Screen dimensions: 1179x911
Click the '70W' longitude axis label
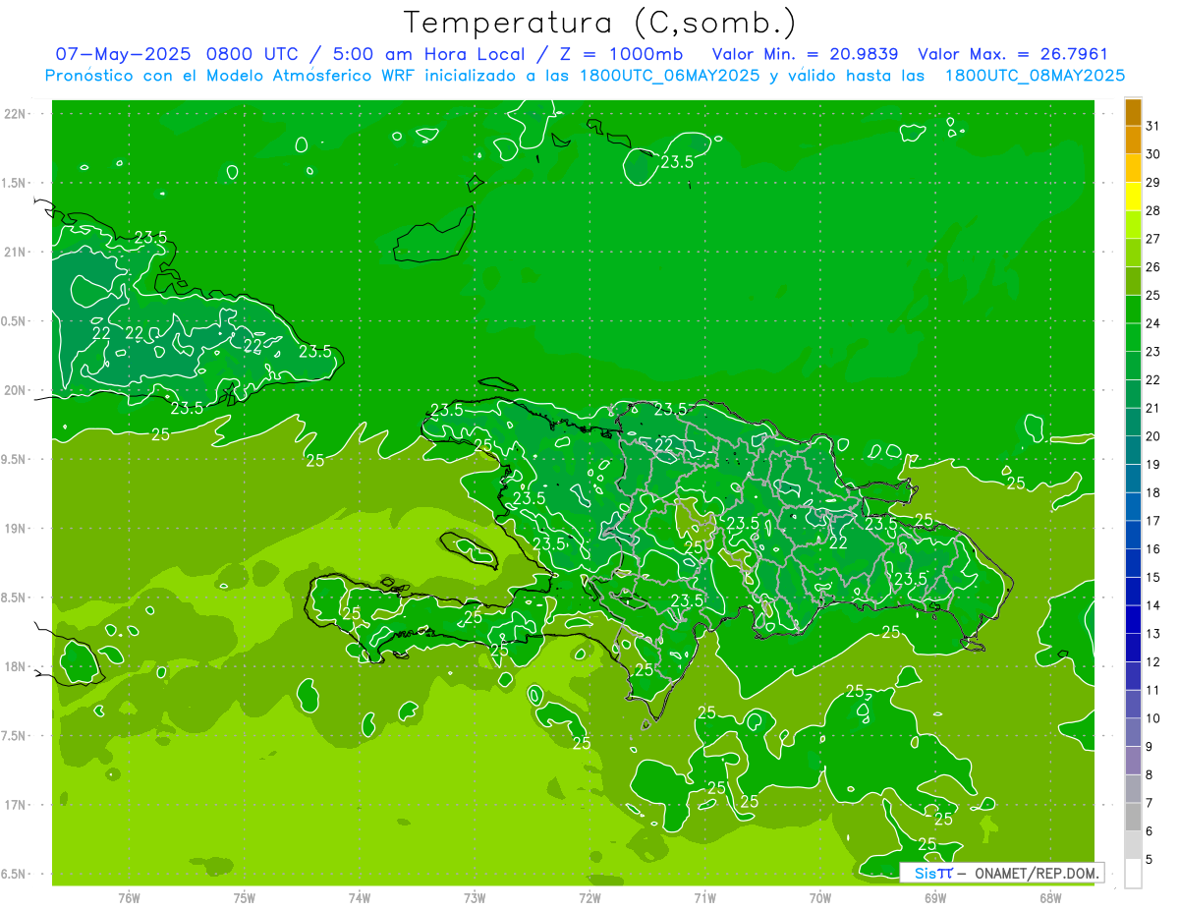click(820, 898)
